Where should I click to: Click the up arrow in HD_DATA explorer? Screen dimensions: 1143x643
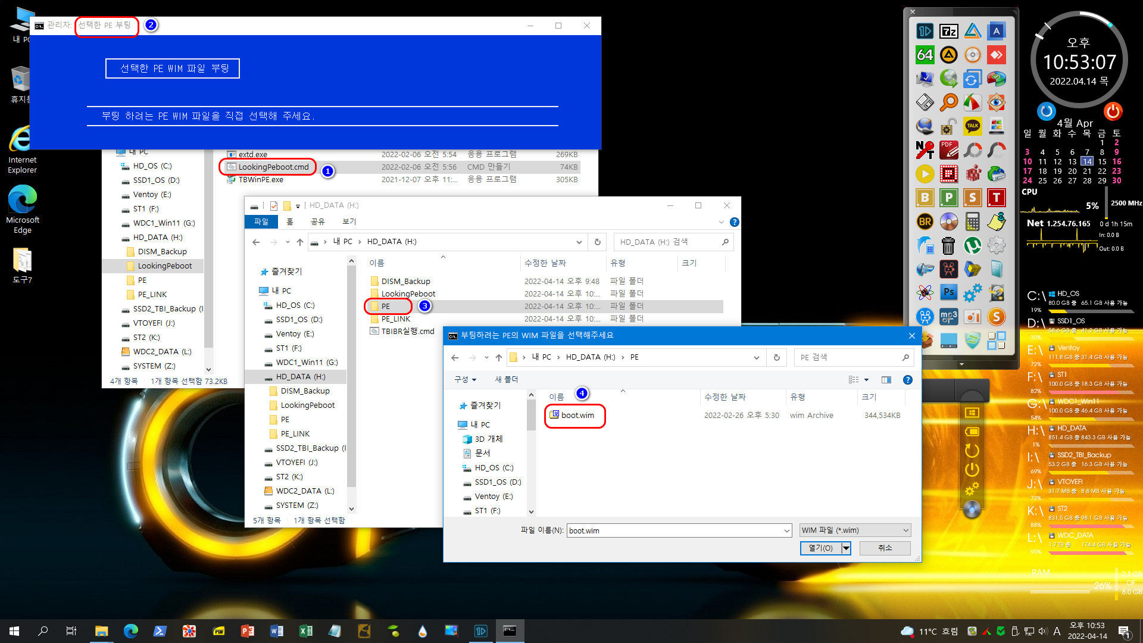[x=300, y=242]
